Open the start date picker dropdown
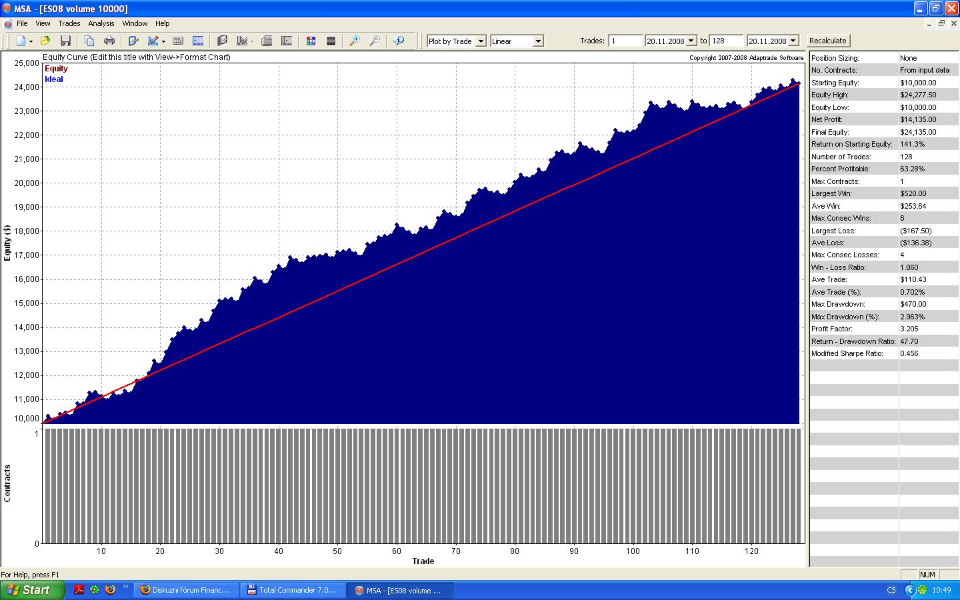The image size is (960, 600). click(x=691, y=41)
